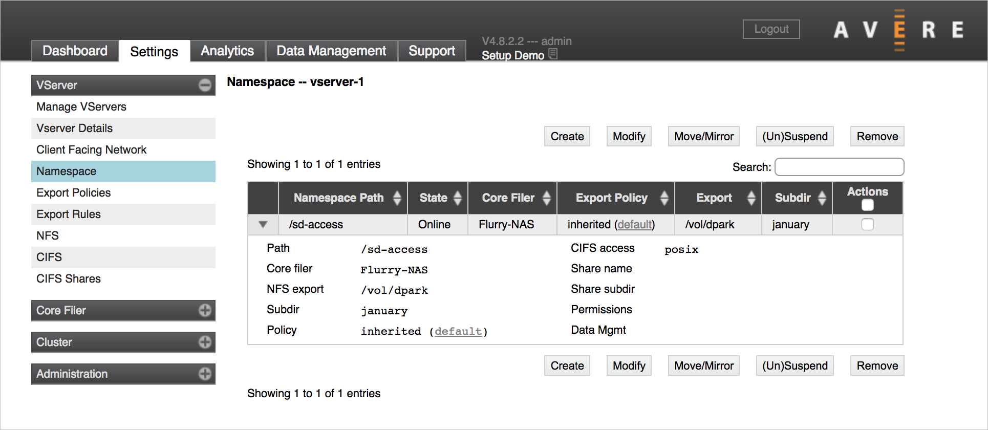Sort by Export Policy column arrows

[x=664, y=198]
